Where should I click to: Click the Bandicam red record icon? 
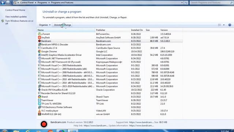[39, 41]
